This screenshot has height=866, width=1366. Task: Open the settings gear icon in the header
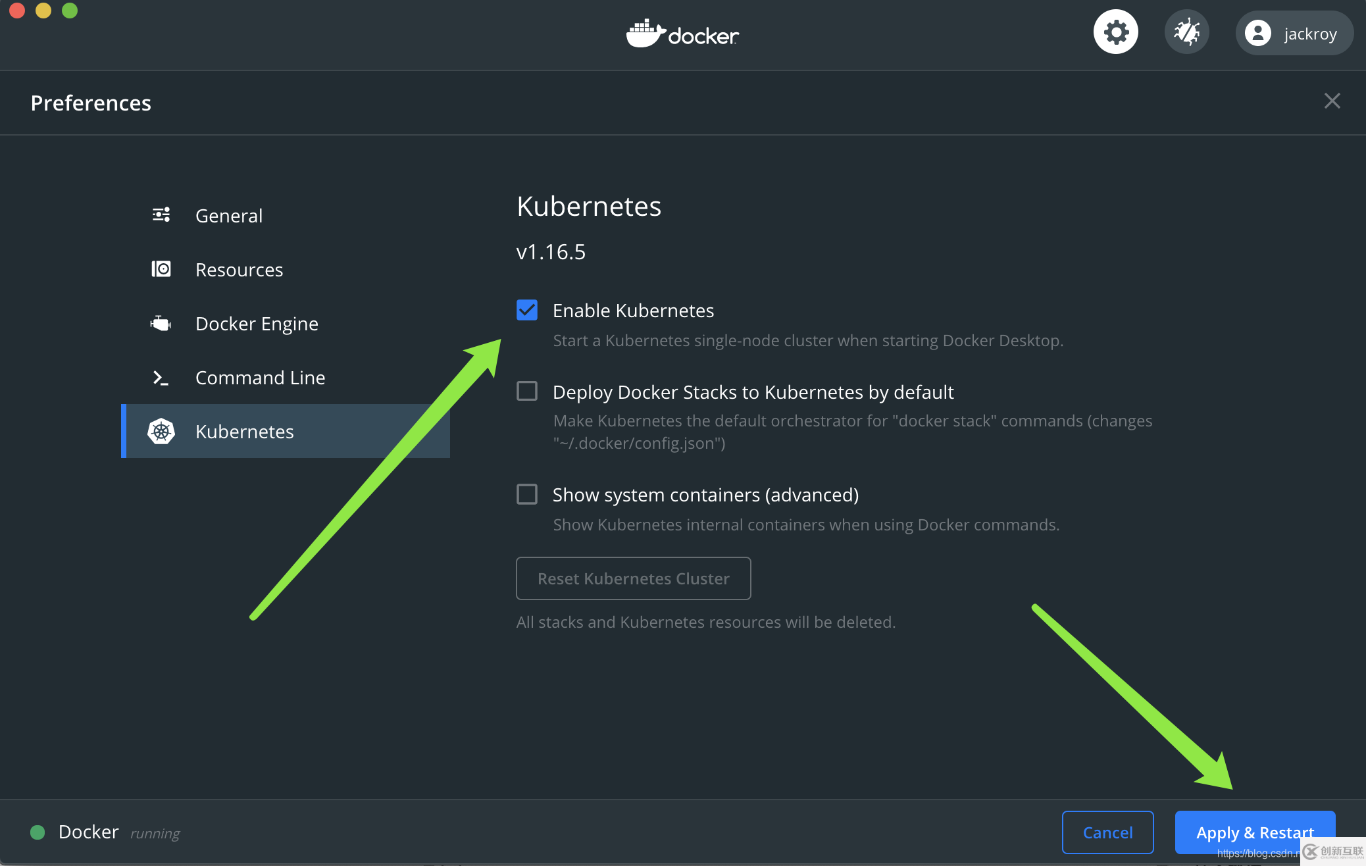1115,31
